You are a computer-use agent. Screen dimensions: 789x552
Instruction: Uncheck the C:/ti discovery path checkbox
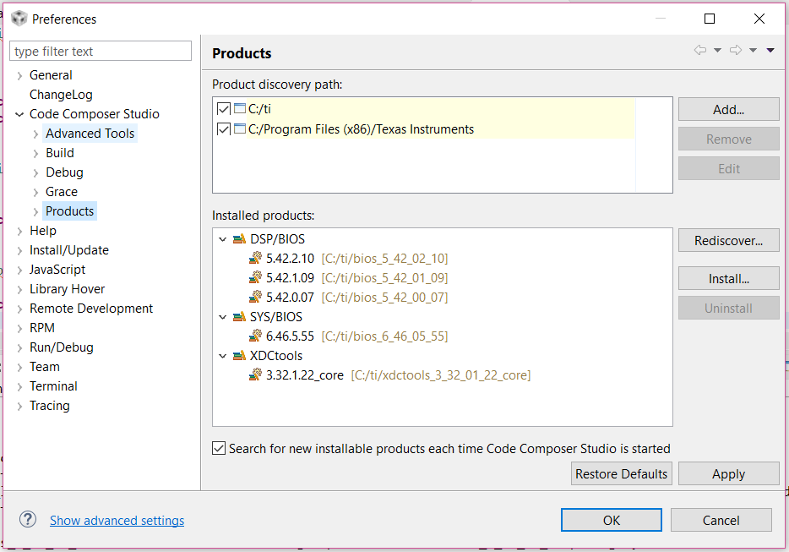[224, 109]
